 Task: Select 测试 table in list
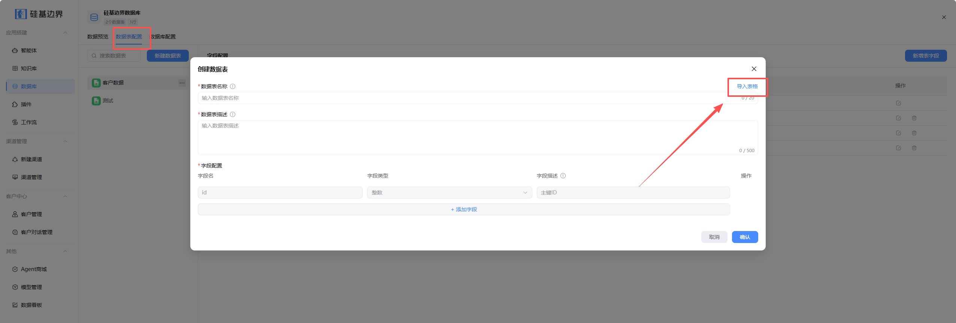tap(139, 101)
